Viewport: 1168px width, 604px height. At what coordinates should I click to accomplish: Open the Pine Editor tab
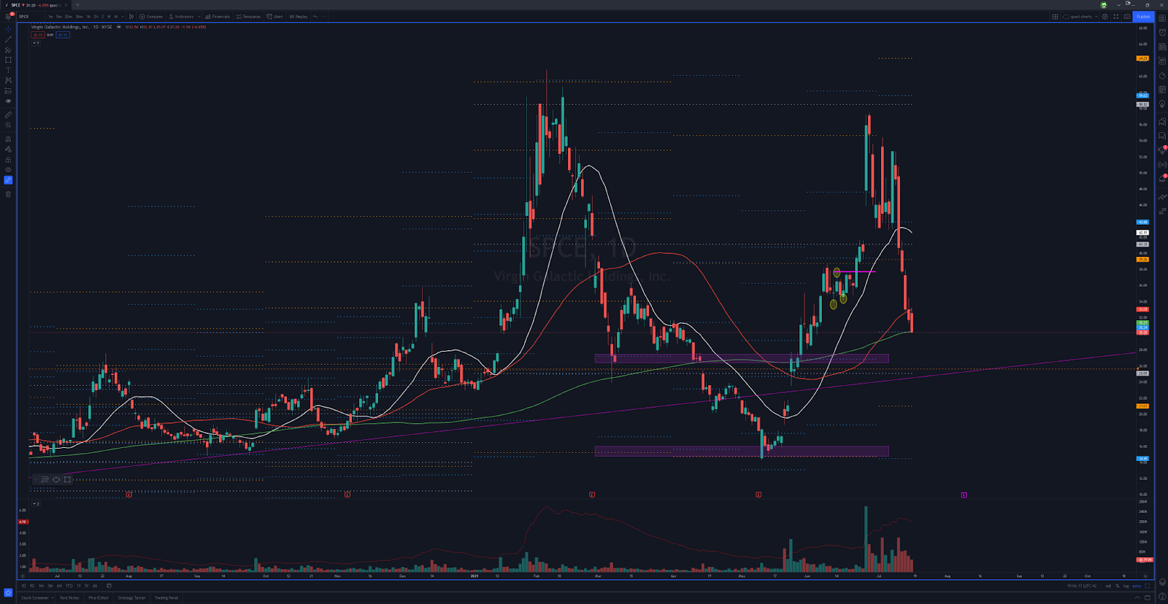pos(99,597)
